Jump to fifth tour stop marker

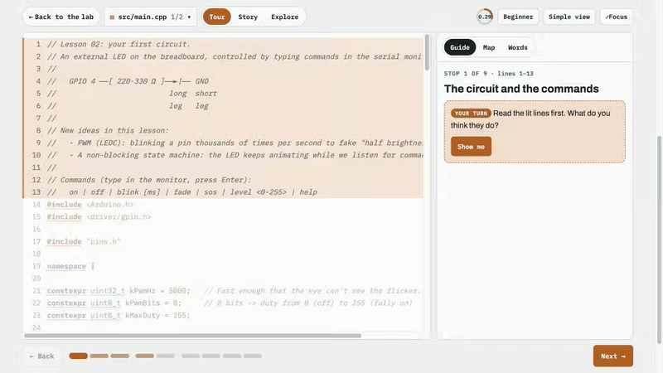[x=165, y=356]
